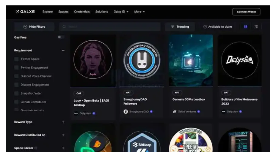This screenshot has width=275, height=156.
Task: Open SmugbunnyDAO Followers campaign title
Action: 135,101
